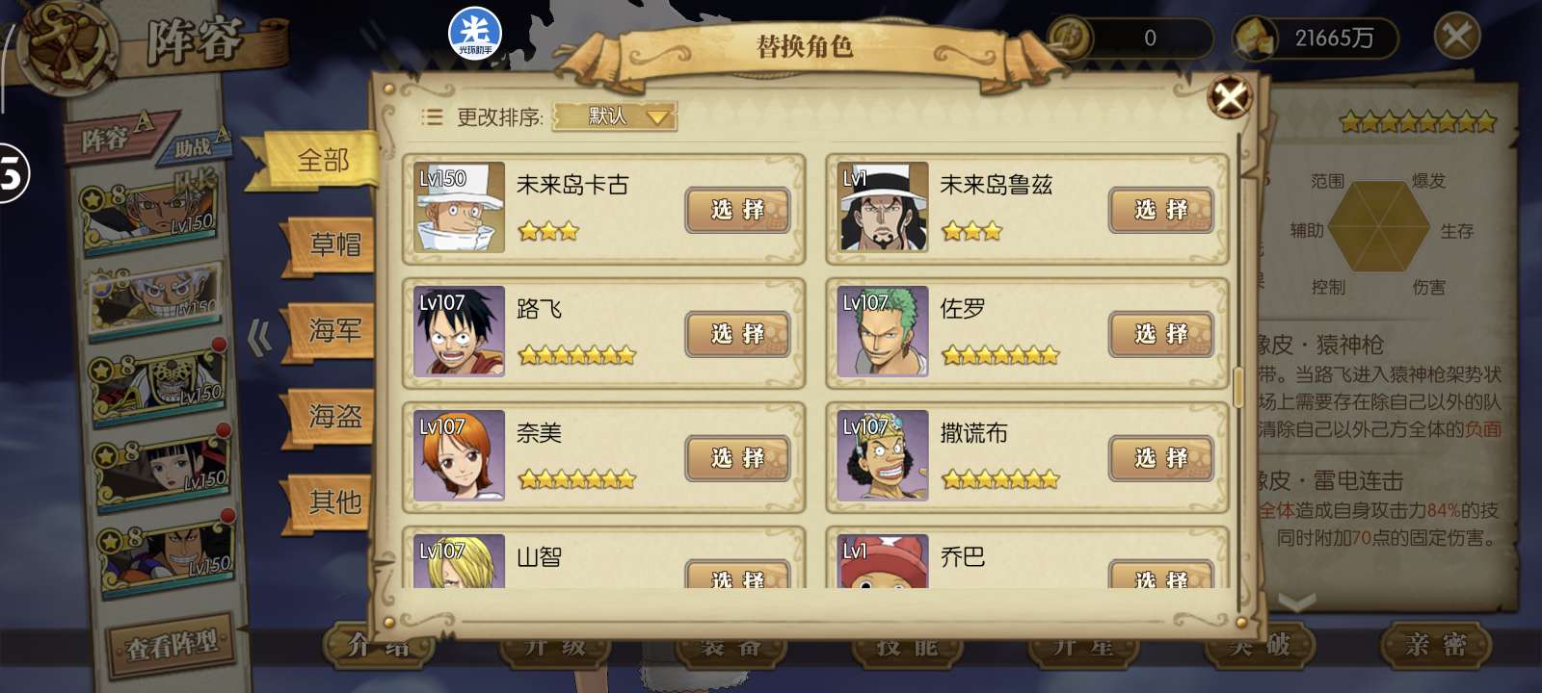Expand skill details with the down chevron
The height and width of the screenshot is (693, 1542).
click(x=1296, y=603)
